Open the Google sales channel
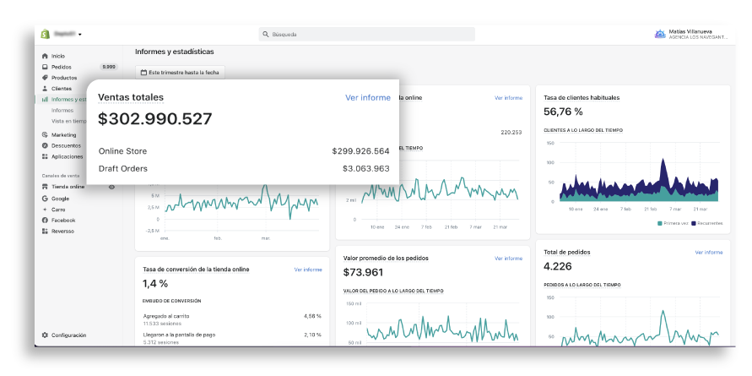 pos(61,199)
